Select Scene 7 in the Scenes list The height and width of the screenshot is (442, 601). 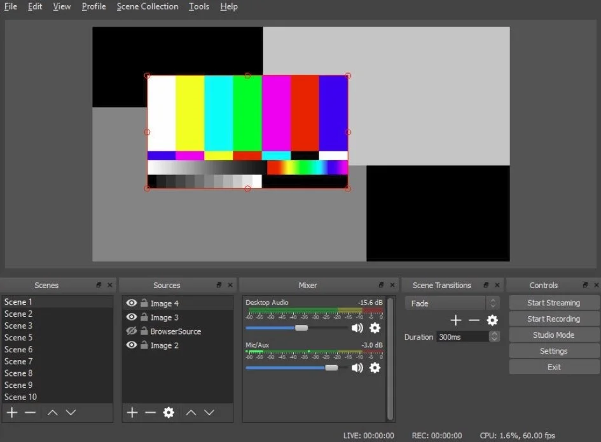[x=18, y=361]
